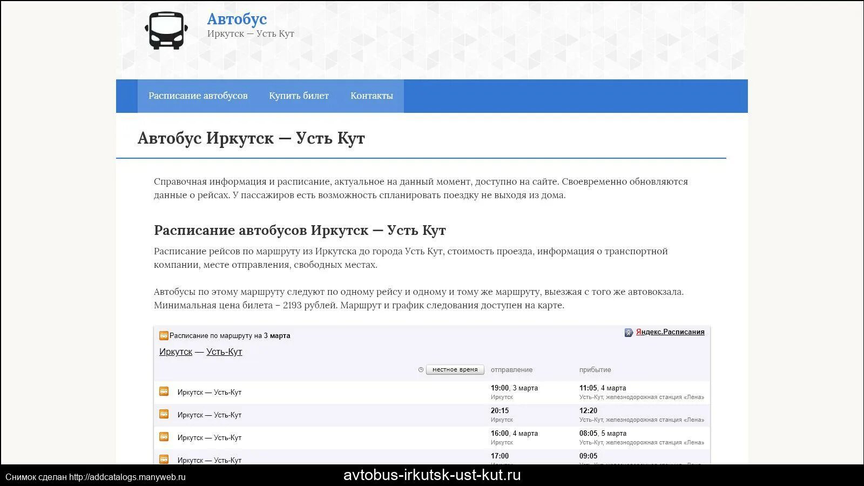Screen dimensions: 864x486
Task: Click departure time 20:15
Action: click(x=500, y=410)
